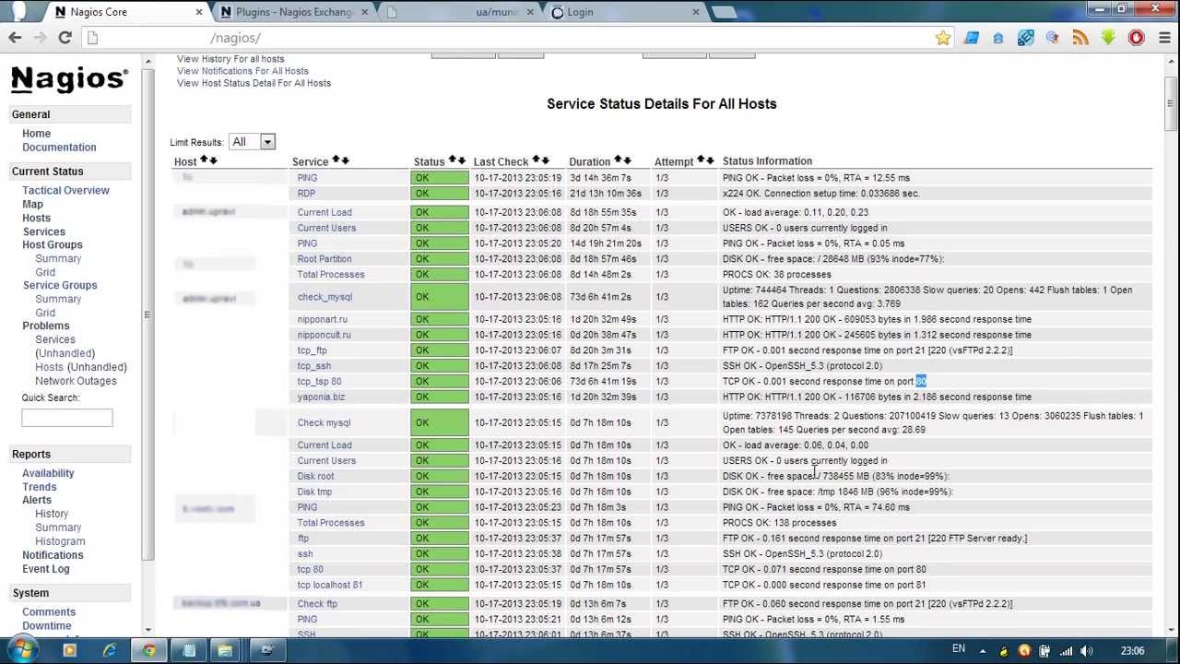
Task: Open the red AdBlock stop-hand extension
Action: 1136,38
